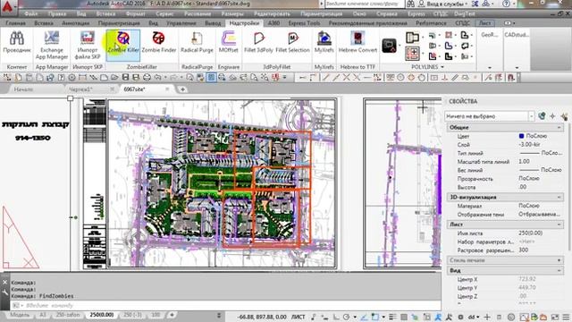Add a new drawing tab with plus
Image resolution: width=572 pixels, height=322 pixels.
click(x=182, y=89)
